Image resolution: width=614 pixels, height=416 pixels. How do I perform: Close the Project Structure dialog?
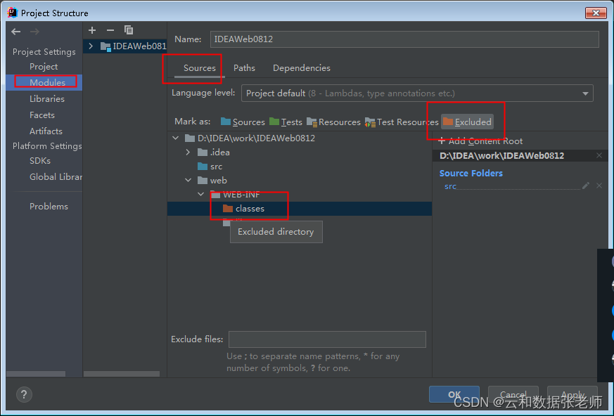click(596, 13)
